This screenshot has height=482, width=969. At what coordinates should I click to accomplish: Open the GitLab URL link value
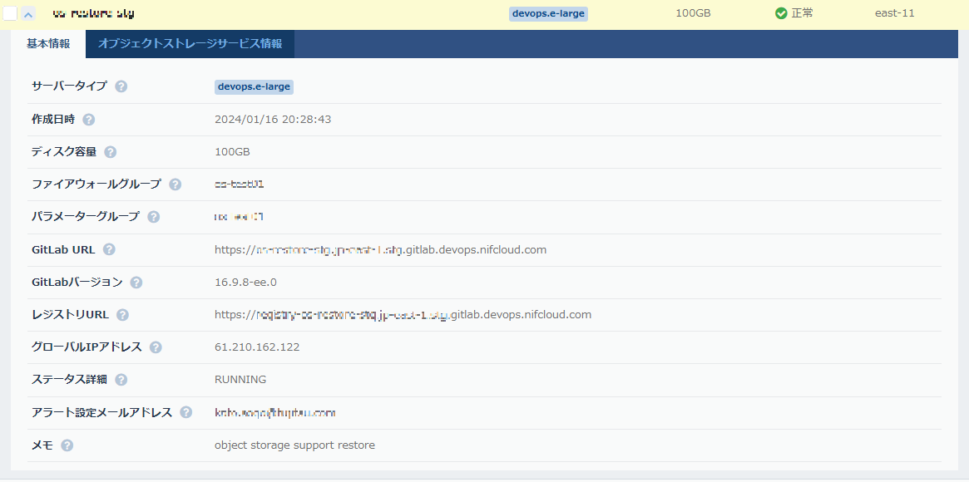(380, 249)
